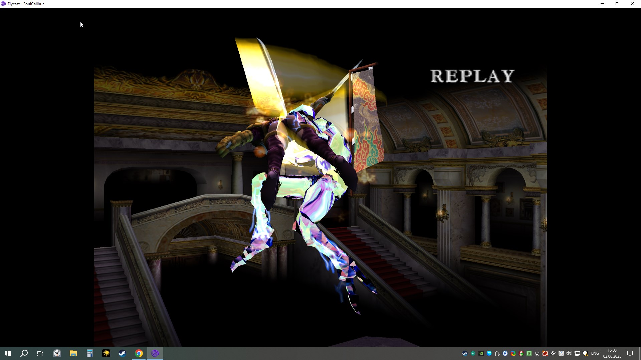Switch the ENG input language indicator

coord(595,353)
